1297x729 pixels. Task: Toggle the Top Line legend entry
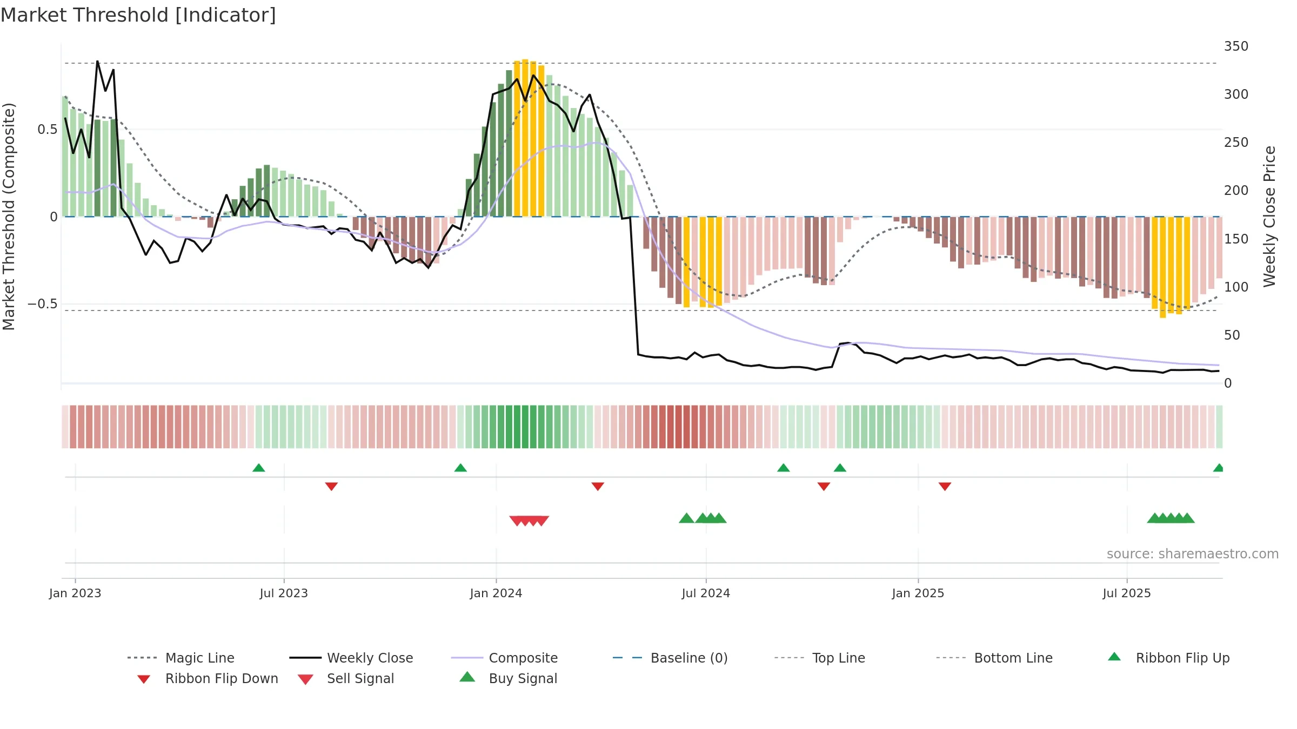click(820, 658)
